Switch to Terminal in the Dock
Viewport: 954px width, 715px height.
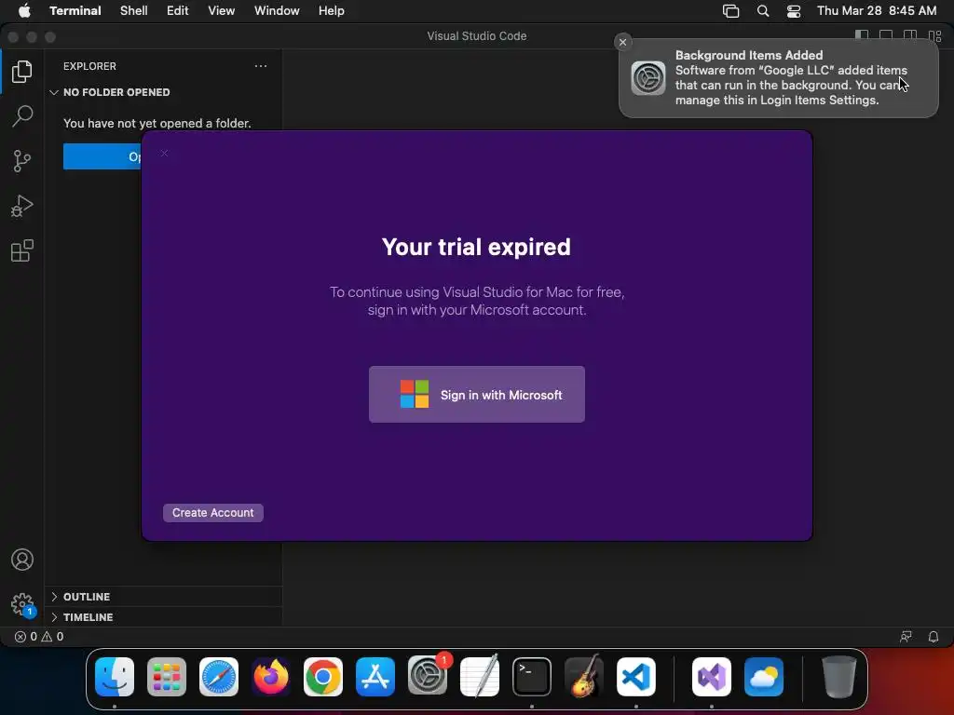click(532, 676)
